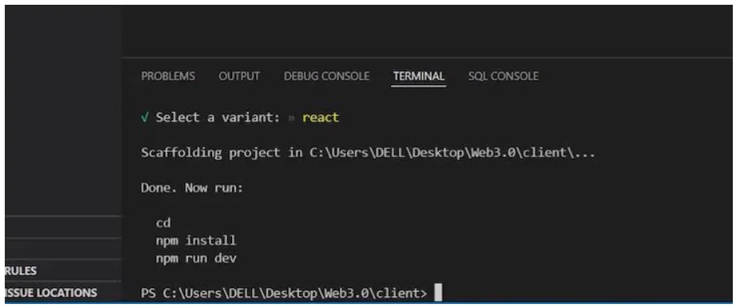Switch to the PROBLEMS tab

[x=168, y=76]
